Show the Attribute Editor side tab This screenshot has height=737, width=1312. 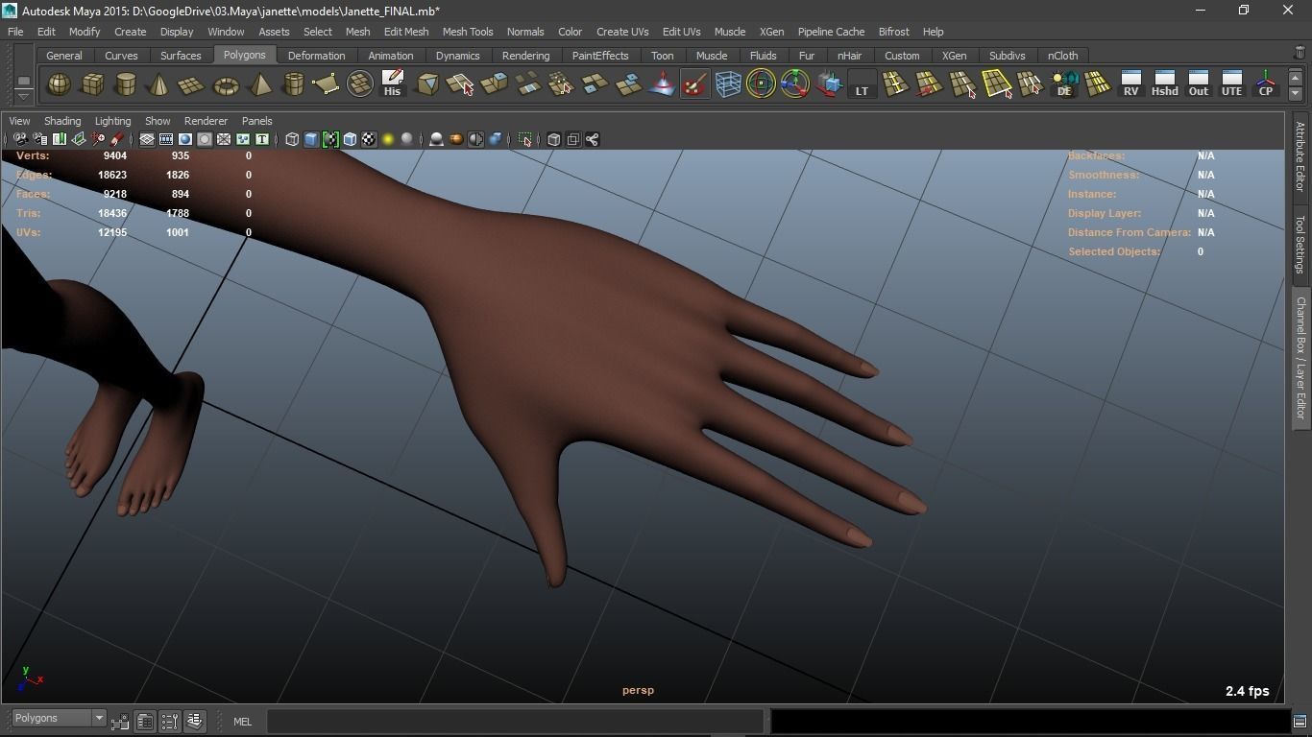pyautogui.click(x=1300, y=157)
